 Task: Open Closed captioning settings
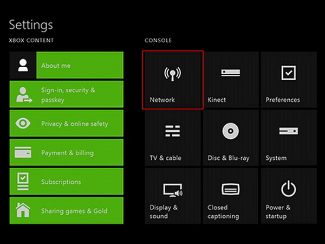click(231, 196)
